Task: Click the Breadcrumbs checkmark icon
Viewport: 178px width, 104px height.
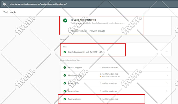Action: (65, 83)
